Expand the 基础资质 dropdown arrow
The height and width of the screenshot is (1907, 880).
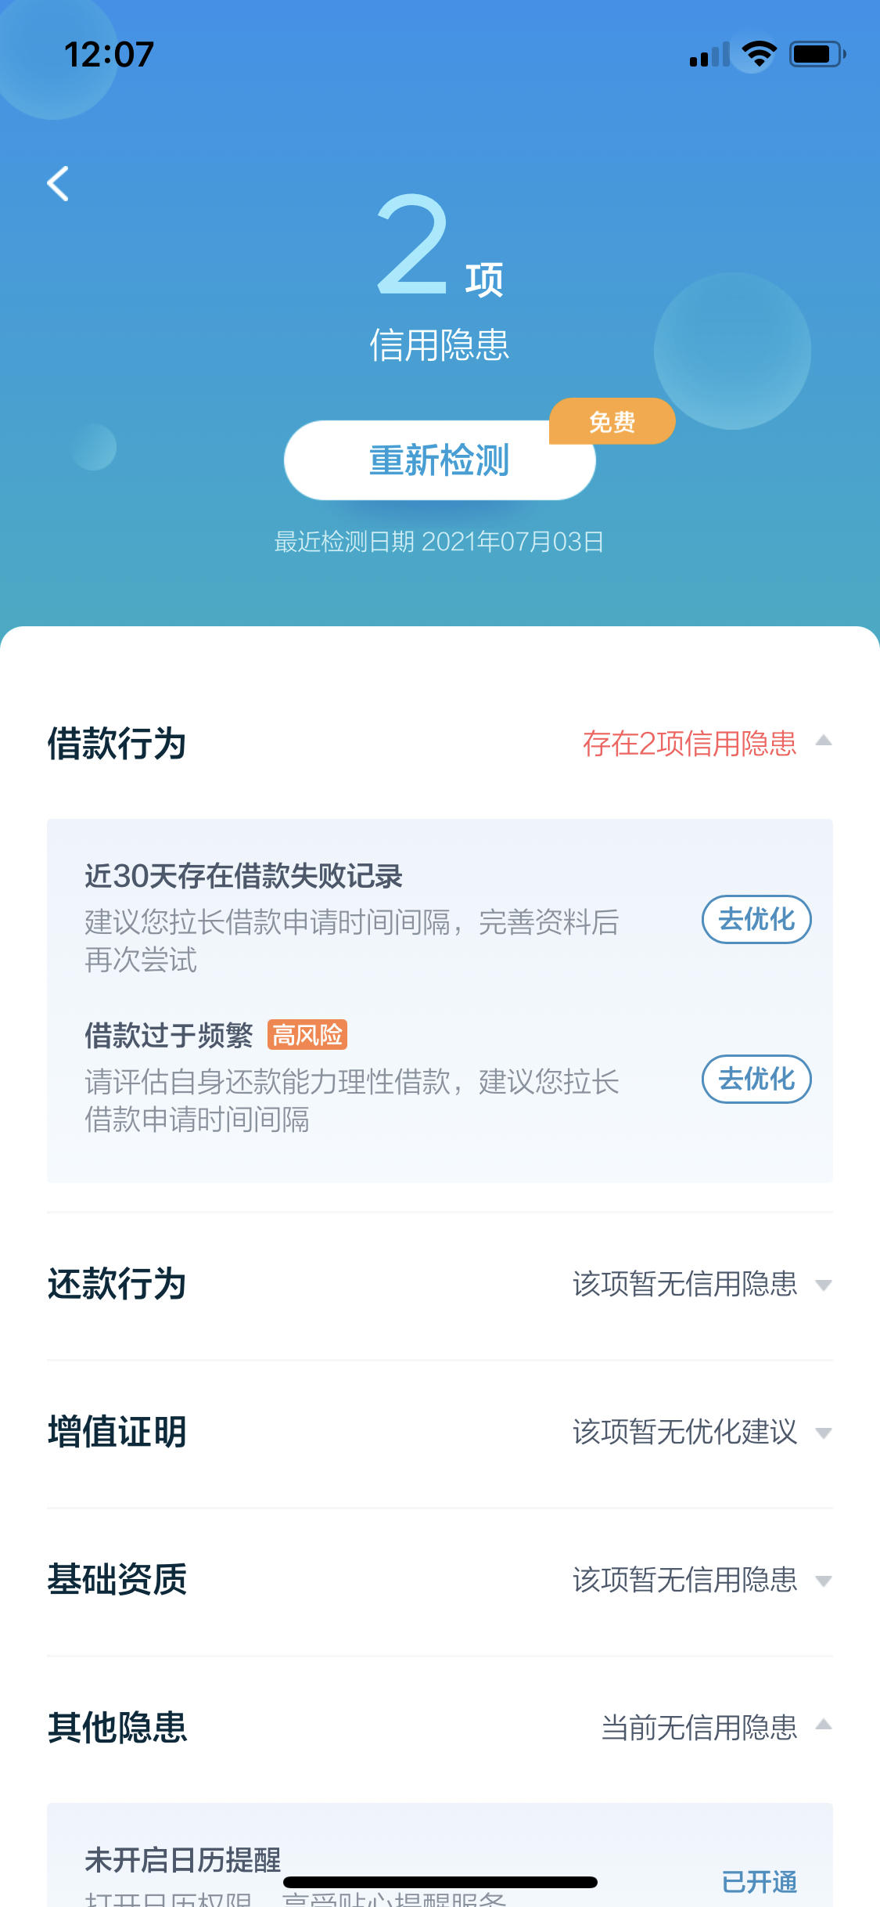[x=823, y=1581]
